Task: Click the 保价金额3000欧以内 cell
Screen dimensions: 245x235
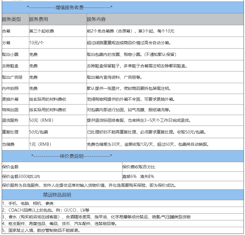Action: 21,176
